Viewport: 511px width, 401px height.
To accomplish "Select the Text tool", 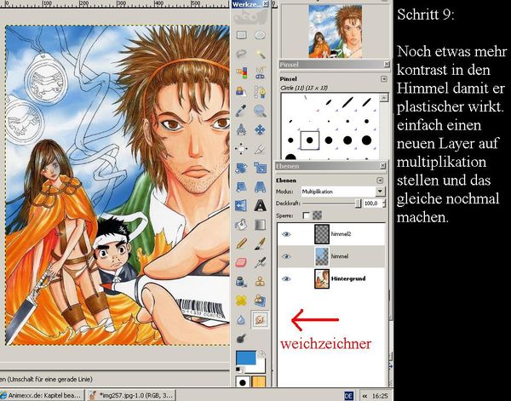I will pos(260,205).
